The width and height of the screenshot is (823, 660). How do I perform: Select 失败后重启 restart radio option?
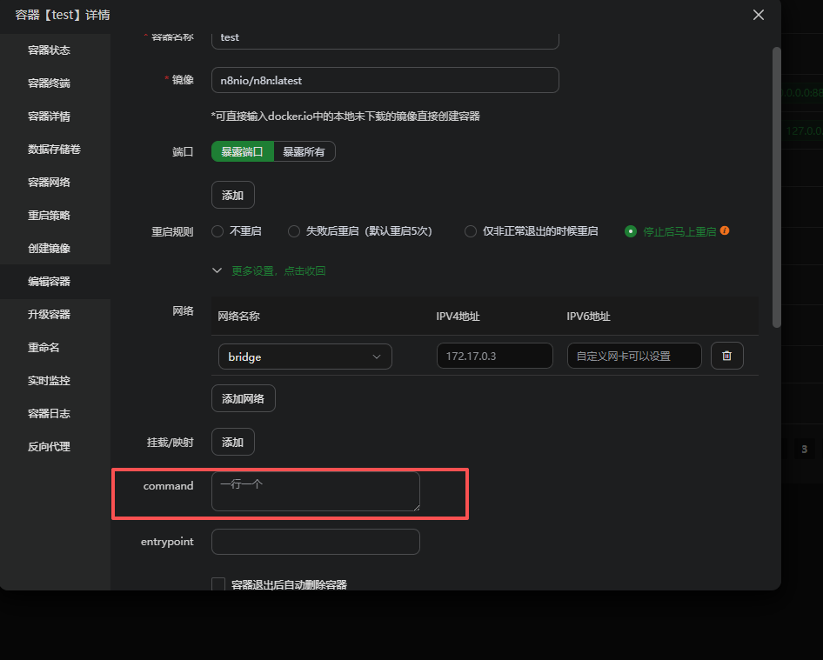[294, 231]
